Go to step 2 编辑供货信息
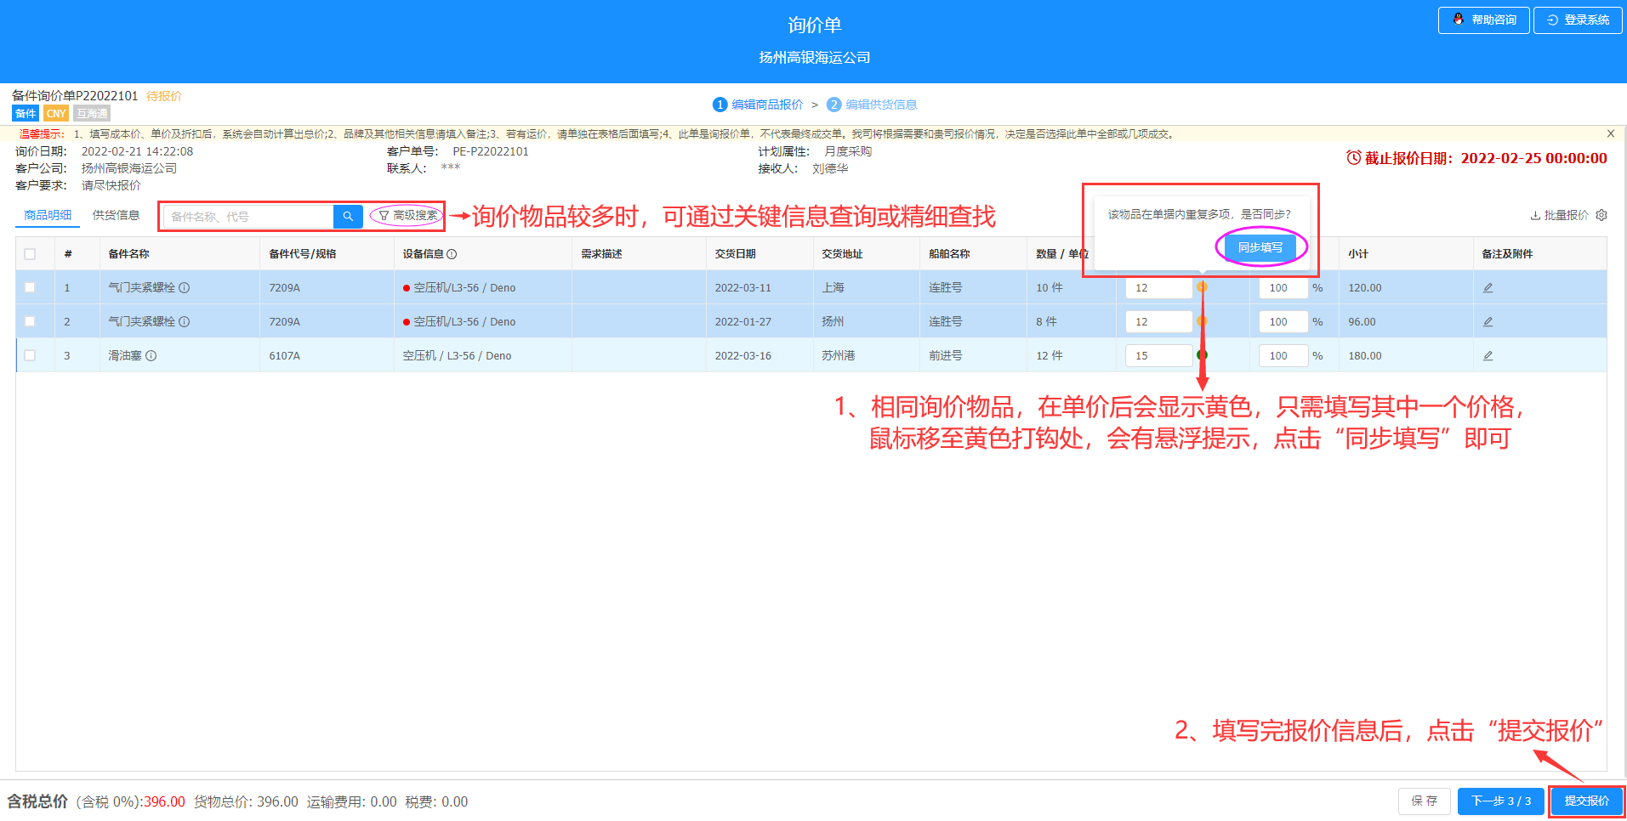This screenshot has width=1627, height=821. coord(872,105)
